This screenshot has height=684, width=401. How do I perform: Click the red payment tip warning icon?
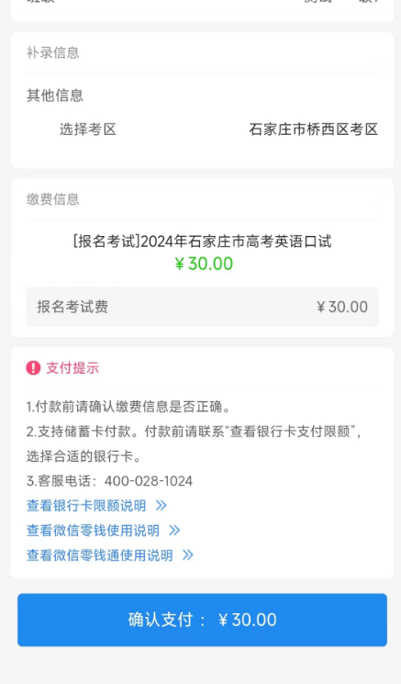[33, 368]
